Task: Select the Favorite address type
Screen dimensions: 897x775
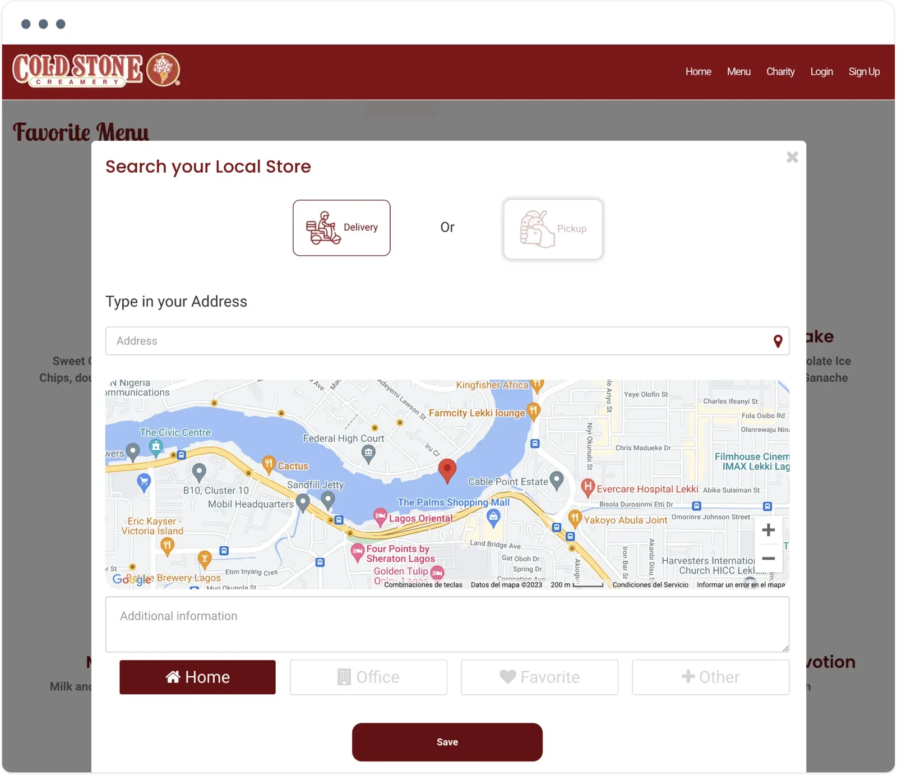Action: pyautogui.click(x=539, y=677)
